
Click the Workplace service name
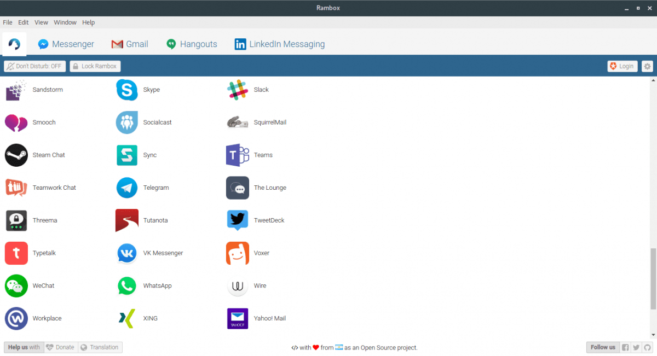(47, 318)
